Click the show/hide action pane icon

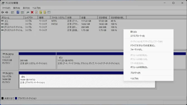click(x=22, y=12)
